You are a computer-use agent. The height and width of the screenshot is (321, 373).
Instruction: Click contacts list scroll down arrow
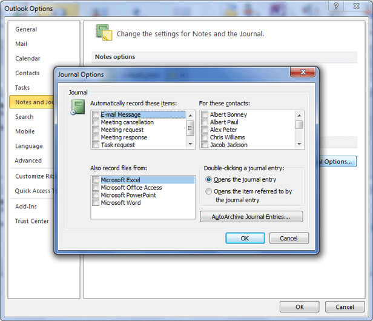(x=299, y=144)
